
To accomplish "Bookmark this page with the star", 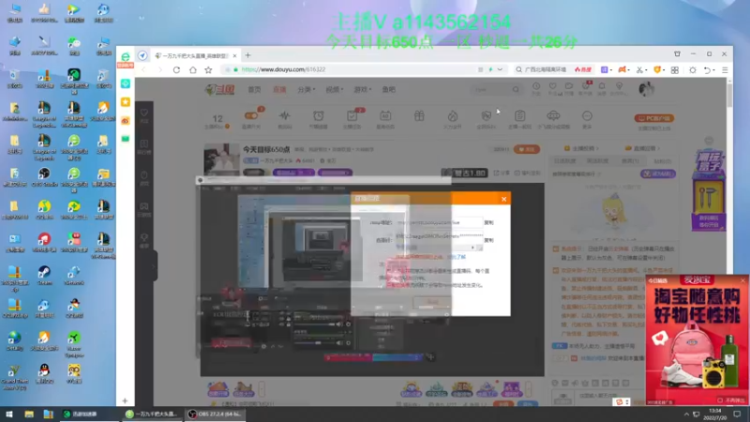I will pyautogui.click(x=208, y=69).
